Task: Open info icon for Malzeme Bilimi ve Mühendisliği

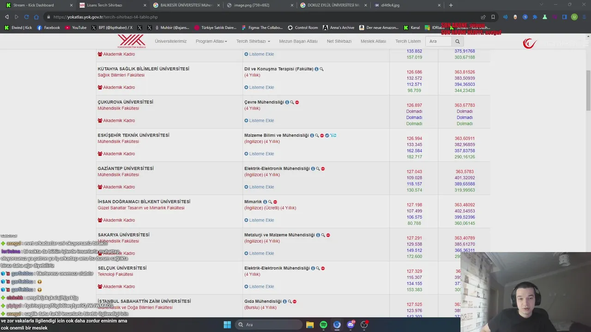Action: click(312, 136)
